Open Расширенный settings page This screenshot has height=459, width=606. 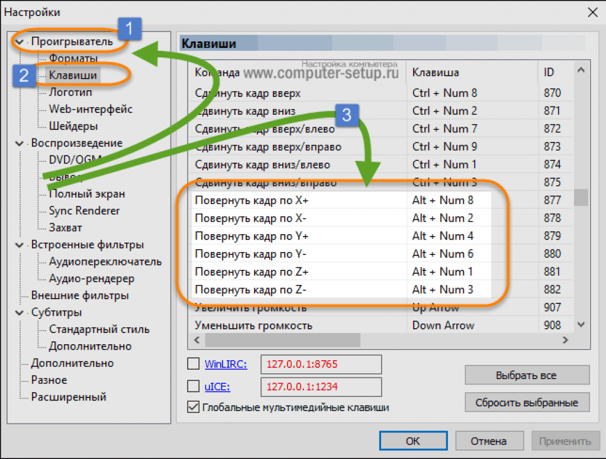tap(69, 397)
